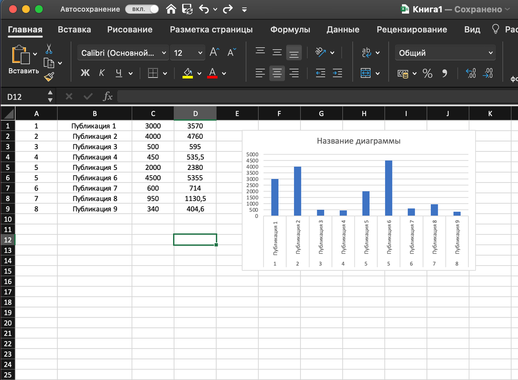518x380 pixels.
Task: Click the Paste (Вставить) clipboard icon
Action: click(20, 55)
